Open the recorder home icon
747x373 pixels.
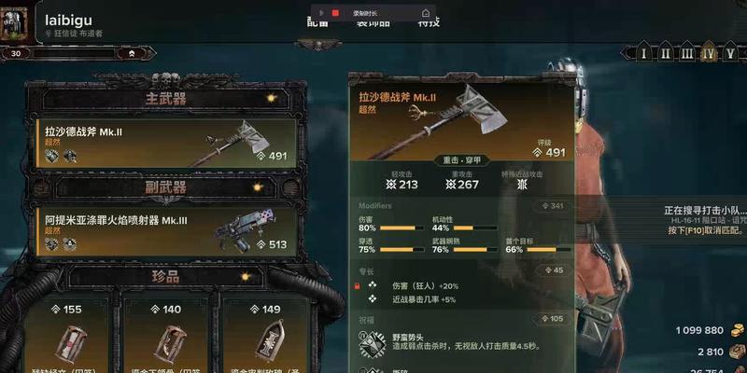[x=426, y=13]
